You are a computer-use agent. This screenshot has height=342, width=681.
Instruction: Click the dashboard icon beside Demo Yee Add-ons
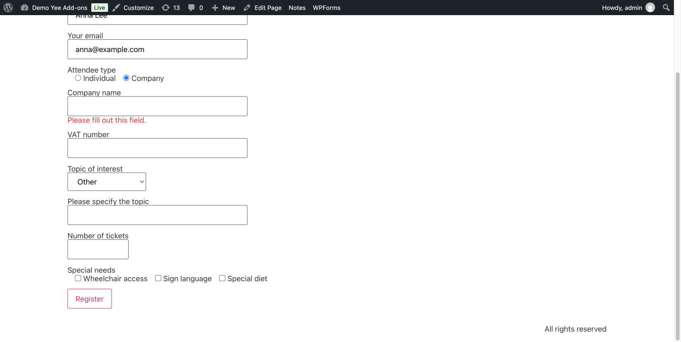point(25,8)
